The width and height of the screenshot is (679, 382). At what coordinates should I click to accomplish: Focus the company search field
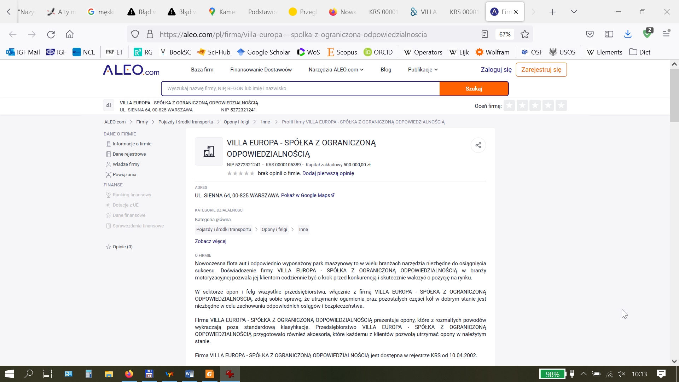click(301, 89)
